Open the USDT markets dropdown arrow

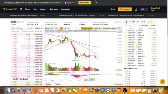click(155, 22)
